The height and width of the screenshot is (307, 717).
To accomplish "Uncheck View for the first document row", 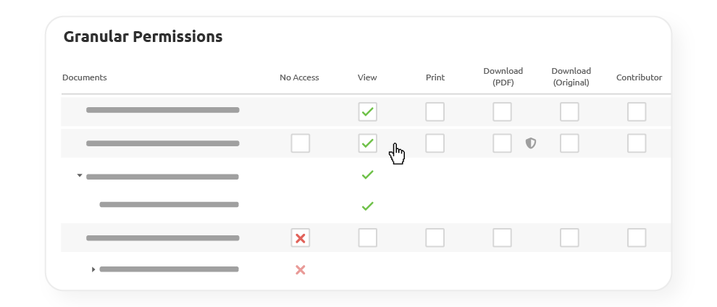I will click(x=367, y=112).
